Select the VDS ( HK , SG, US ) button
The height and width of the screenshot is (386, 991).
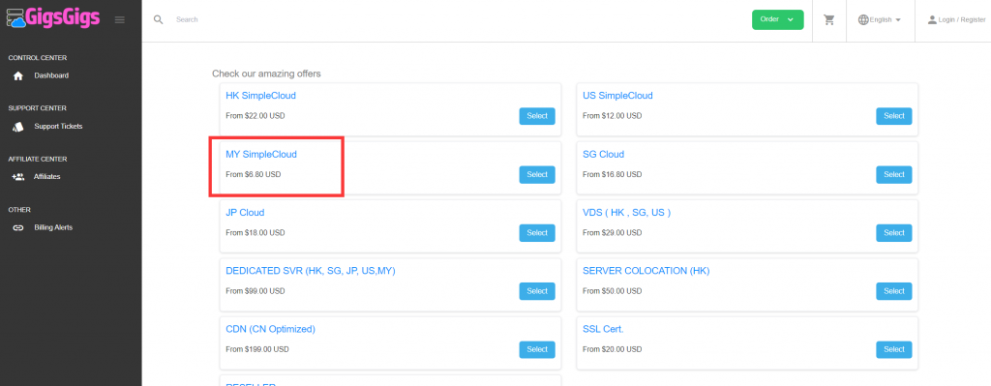click(893, 233)
